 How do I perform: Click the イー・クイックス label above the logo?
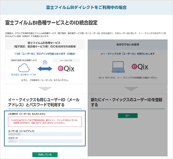click(x=66, y=60)
